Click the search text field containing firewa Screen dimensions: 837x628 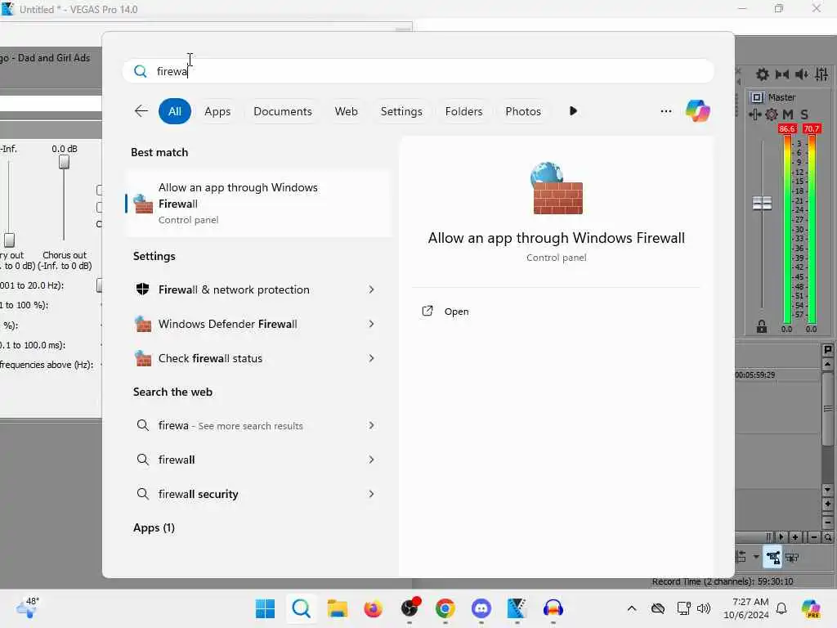pyautogui.click(x=418, y=71)
